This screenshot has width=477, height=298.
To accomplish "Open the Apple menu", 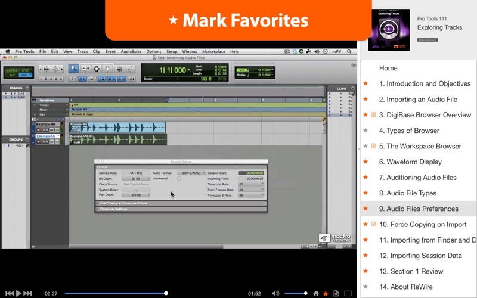I will point(8,51).
